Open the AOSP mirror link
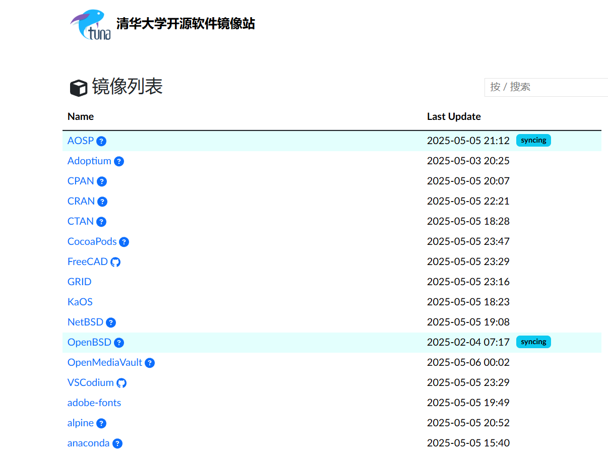 click(81, 141)
